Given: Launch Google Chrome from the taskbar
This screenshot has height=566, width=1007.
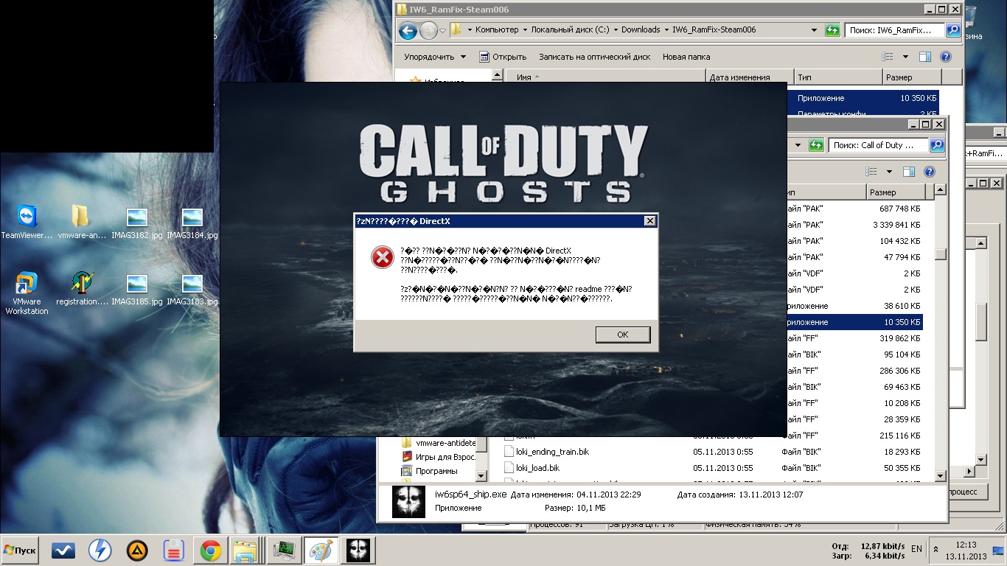Looking at the screenshot, I should [210, 551].
